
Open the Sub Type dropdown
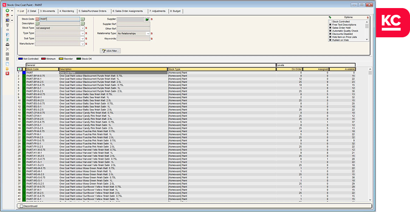(82, 39)
